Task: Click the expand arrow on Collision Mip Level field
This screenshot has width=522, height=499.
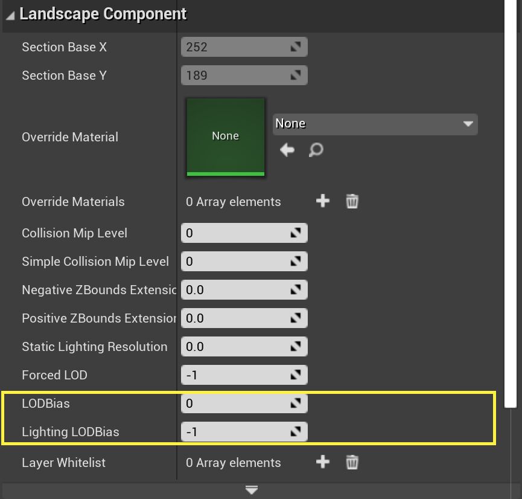Action: tap(296, 233)
